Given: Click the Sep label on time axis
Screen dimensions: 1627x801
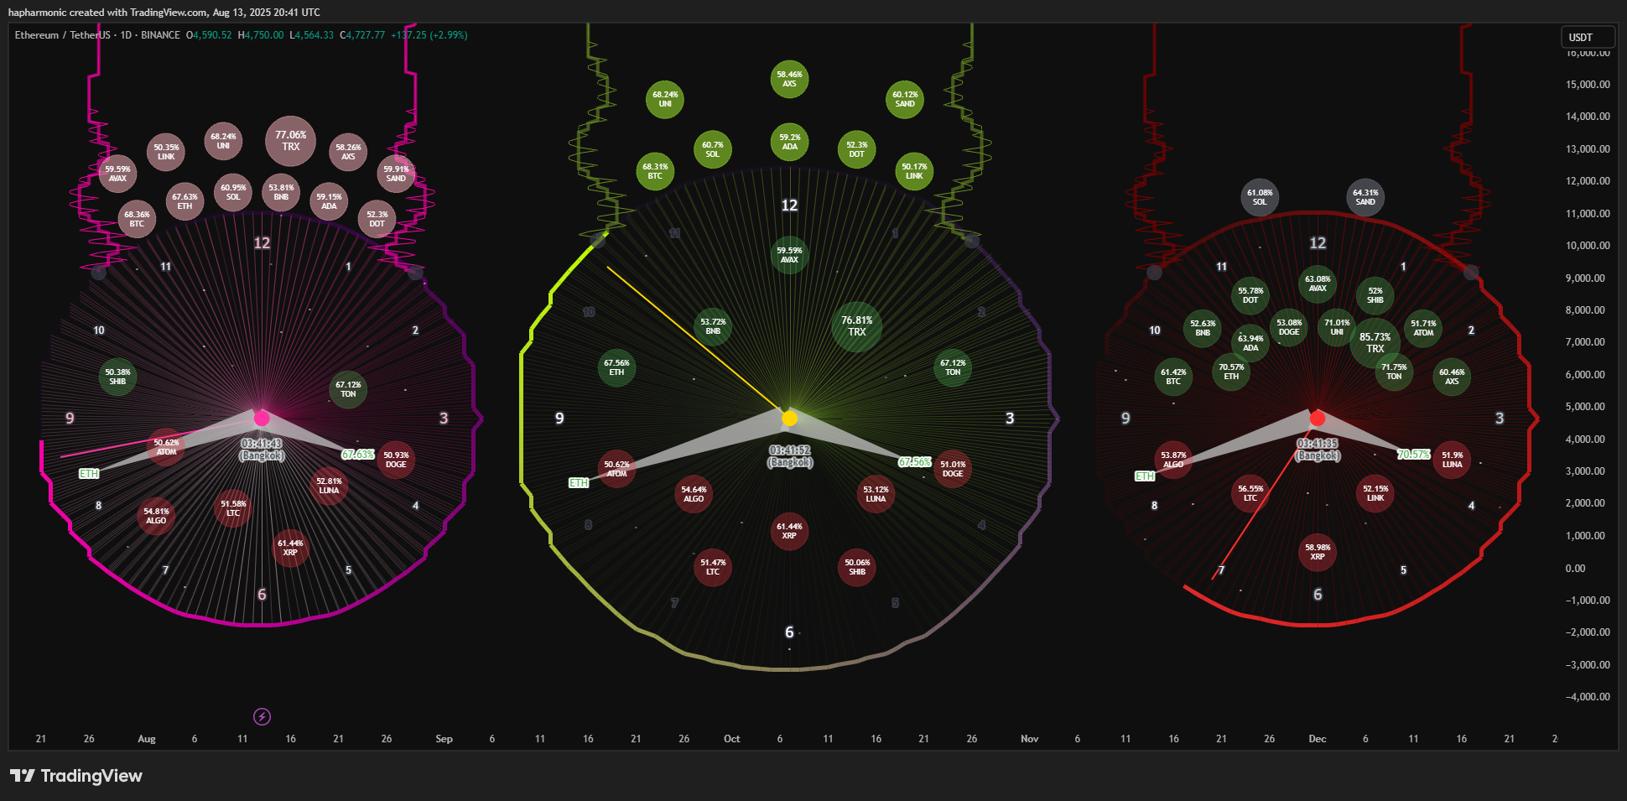Looking at the screenshot, I should click(444, 739).
